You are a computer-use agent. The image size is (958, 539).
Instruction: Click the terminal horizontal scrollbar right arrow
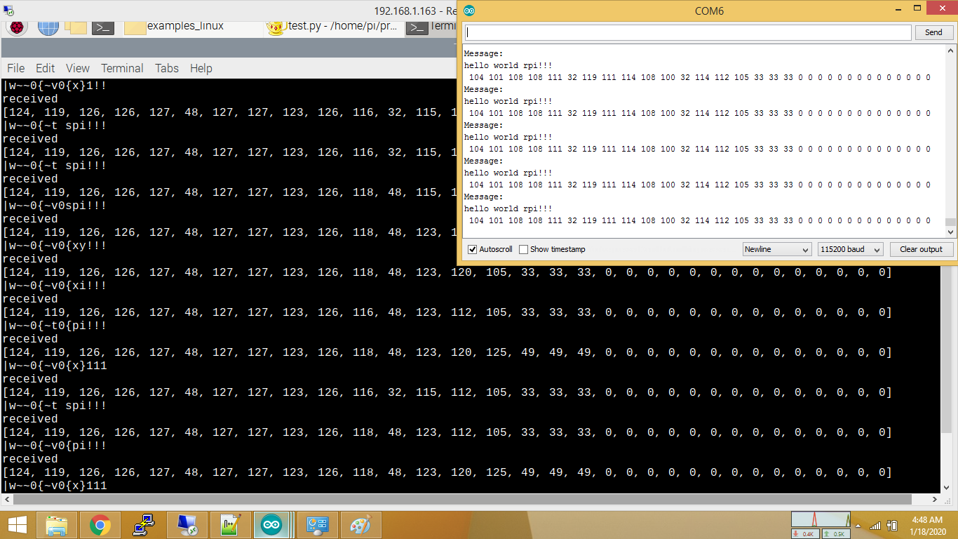tap(935, 499)
